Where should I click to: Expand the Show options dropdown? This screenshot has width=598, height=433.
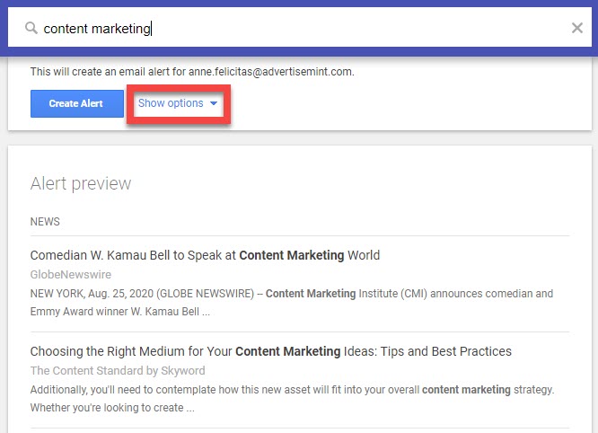pos(178,103)
